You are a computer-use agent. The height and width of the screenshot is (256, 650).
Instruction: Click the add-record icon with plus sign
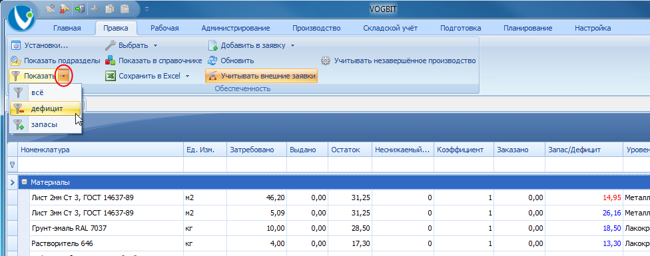tap(50, 8)
